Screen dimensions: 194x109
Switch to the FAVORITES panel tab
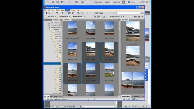coord(48,20)
